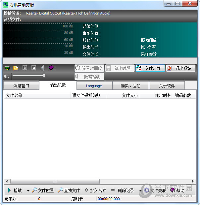Screen dimensions: 200x205
Task: Click 查找文件 button
Action: [69, 190]
